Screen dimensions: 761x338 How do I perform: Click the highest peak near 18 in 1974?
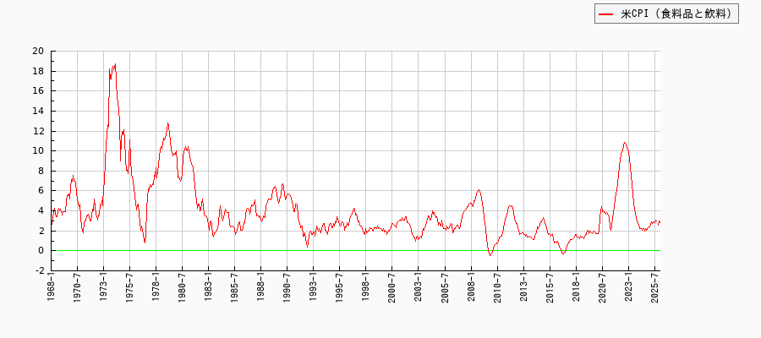(115, 64)
